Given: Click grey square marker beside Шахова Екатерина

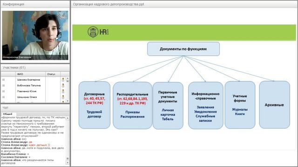Looking at the screenshot, I should [3, 80].
